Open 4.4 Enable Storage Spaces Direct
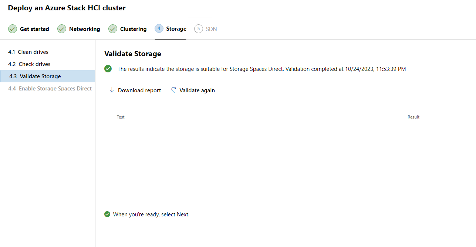The image size is (476, 247). coord(50,89)
